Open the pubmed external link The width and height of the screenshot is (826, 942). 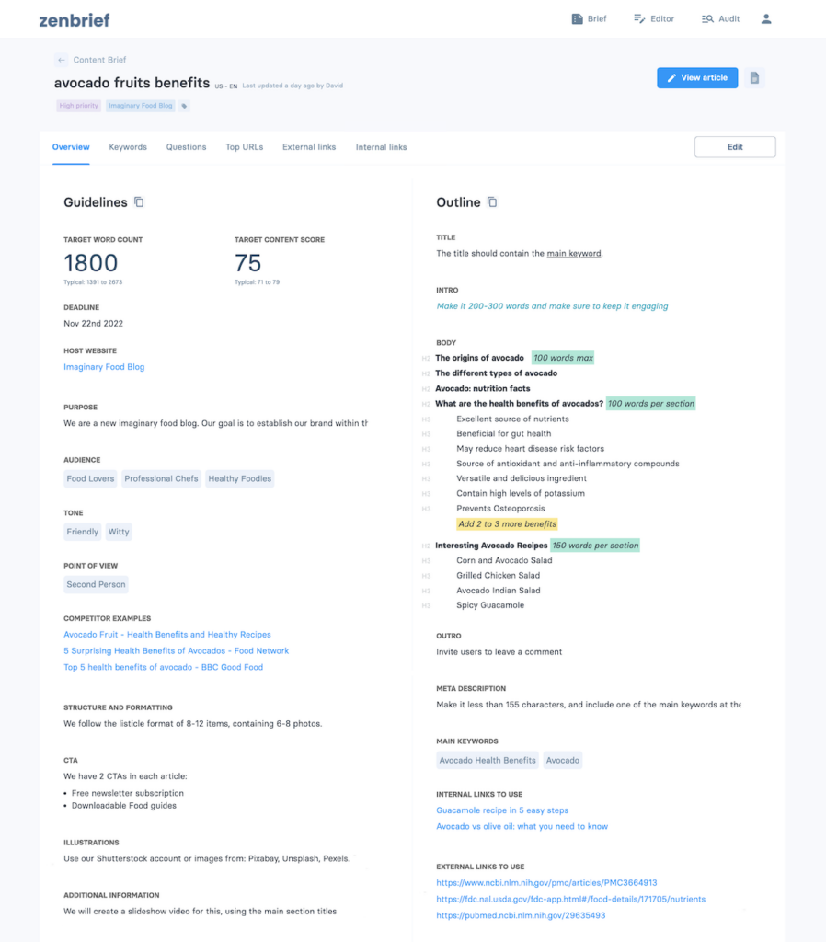click(x=521, y=915)
